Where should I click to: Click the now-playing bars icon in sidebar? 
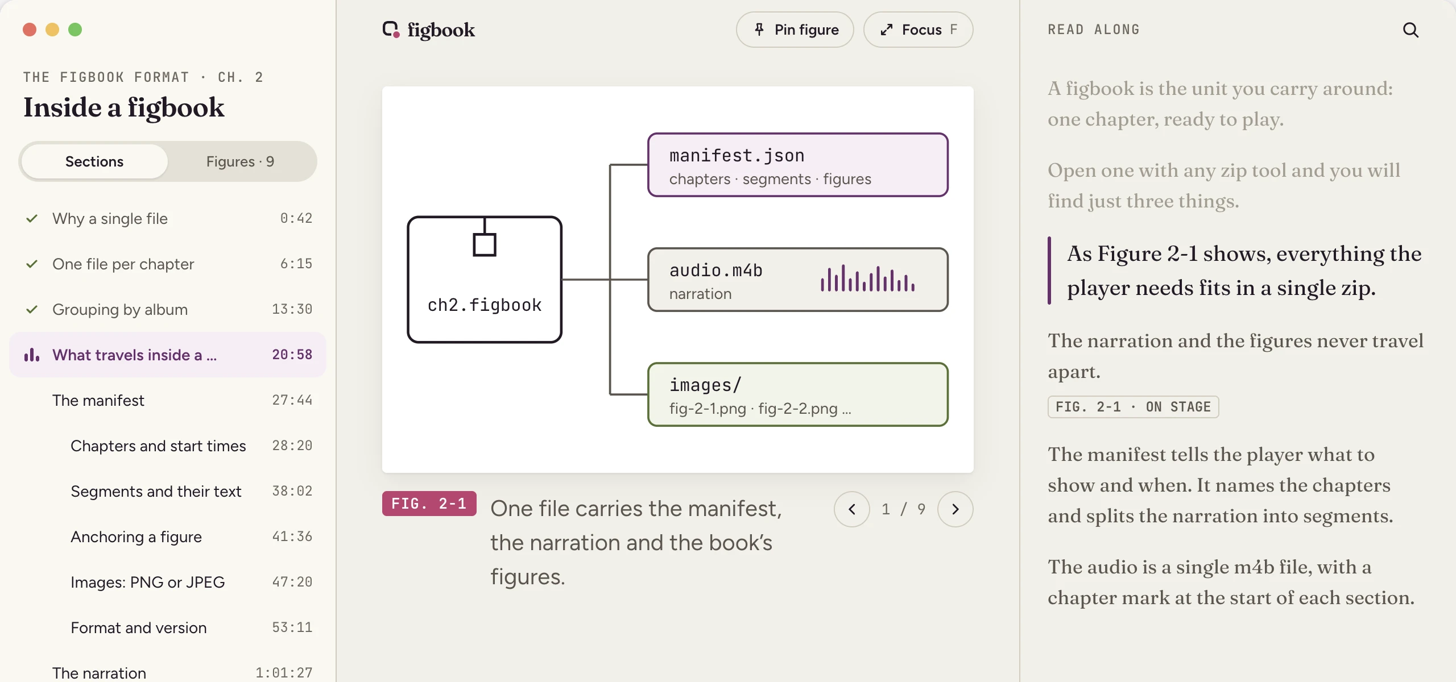[32, 355]
